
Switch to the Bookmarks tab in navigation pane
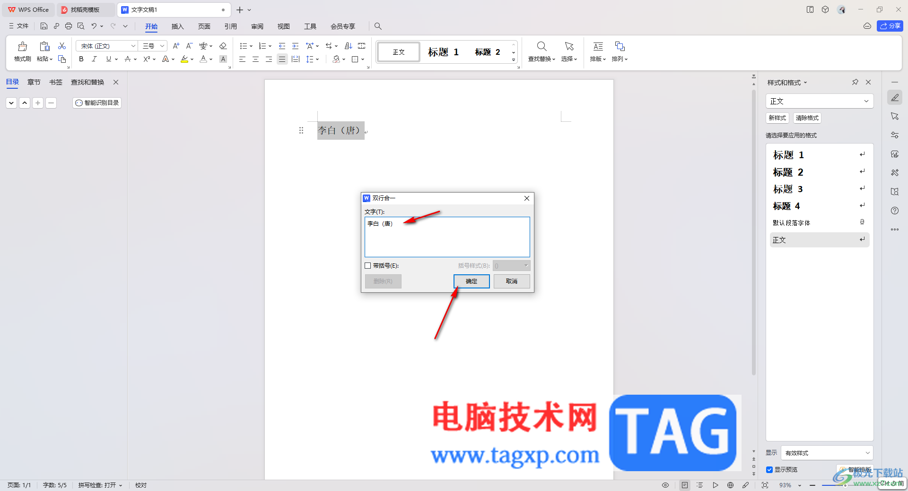[56, 82]
